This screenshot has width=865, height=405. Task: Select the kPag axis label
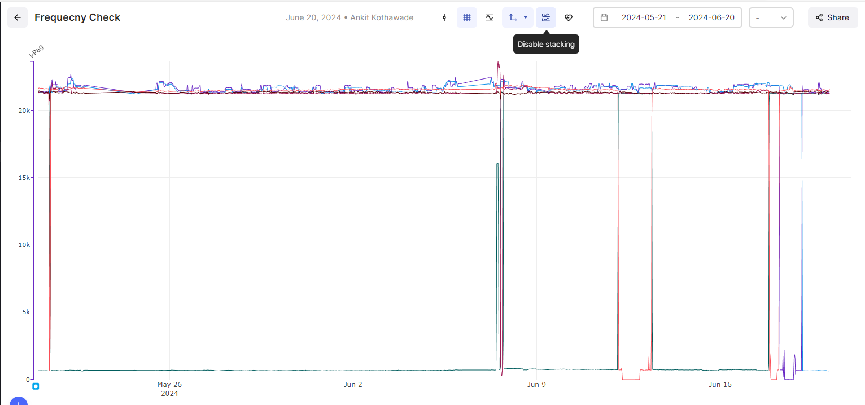pyautogui.click(x=37, y=51)
